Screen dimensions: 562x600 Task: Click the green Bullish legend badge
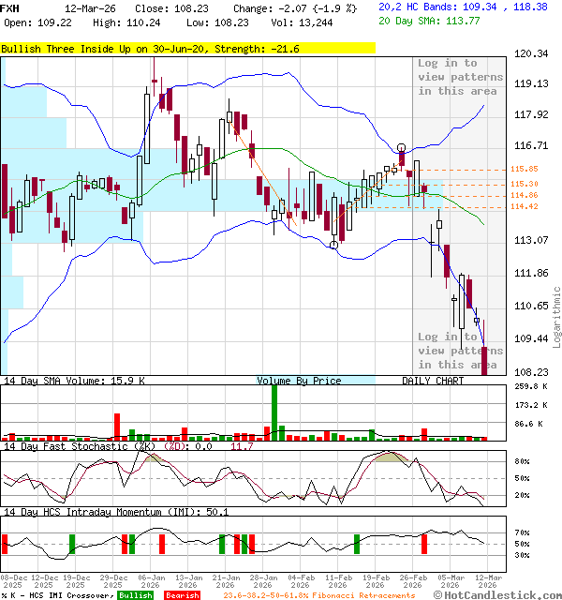pos(135,595)
